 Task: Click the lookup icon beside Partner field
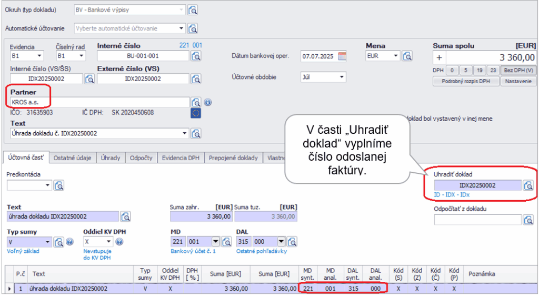click(x=196, y=102)
